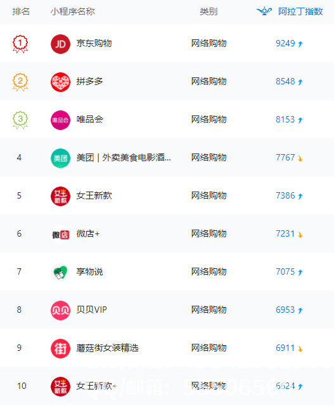Image resolution: width=334 pixels, height=406 pixels.
Task: Click the 小程序名称 column header
Action: 72,11
